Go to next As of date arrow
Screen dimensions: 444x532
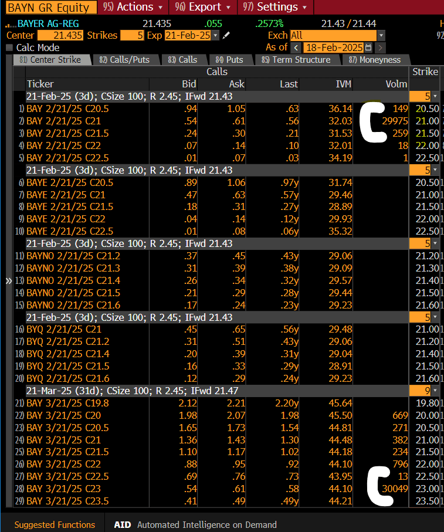point(380,48)
